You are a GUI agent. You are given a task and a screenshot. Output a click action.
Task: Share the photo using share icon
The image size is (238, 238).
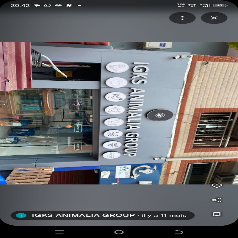(217, 200)
